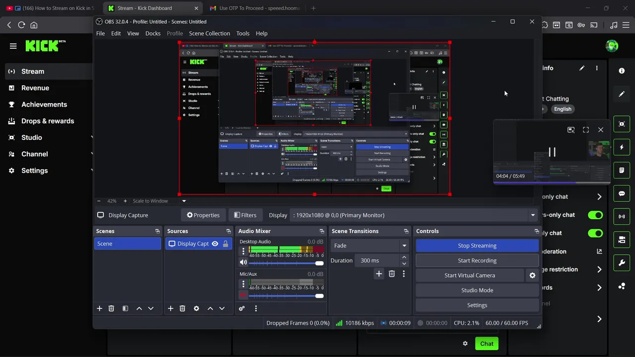Expand Studio submenu in Kick sidebar
The height and width of the screenshot is (357, 635).
pyautogui.click(x=92, y=137)
